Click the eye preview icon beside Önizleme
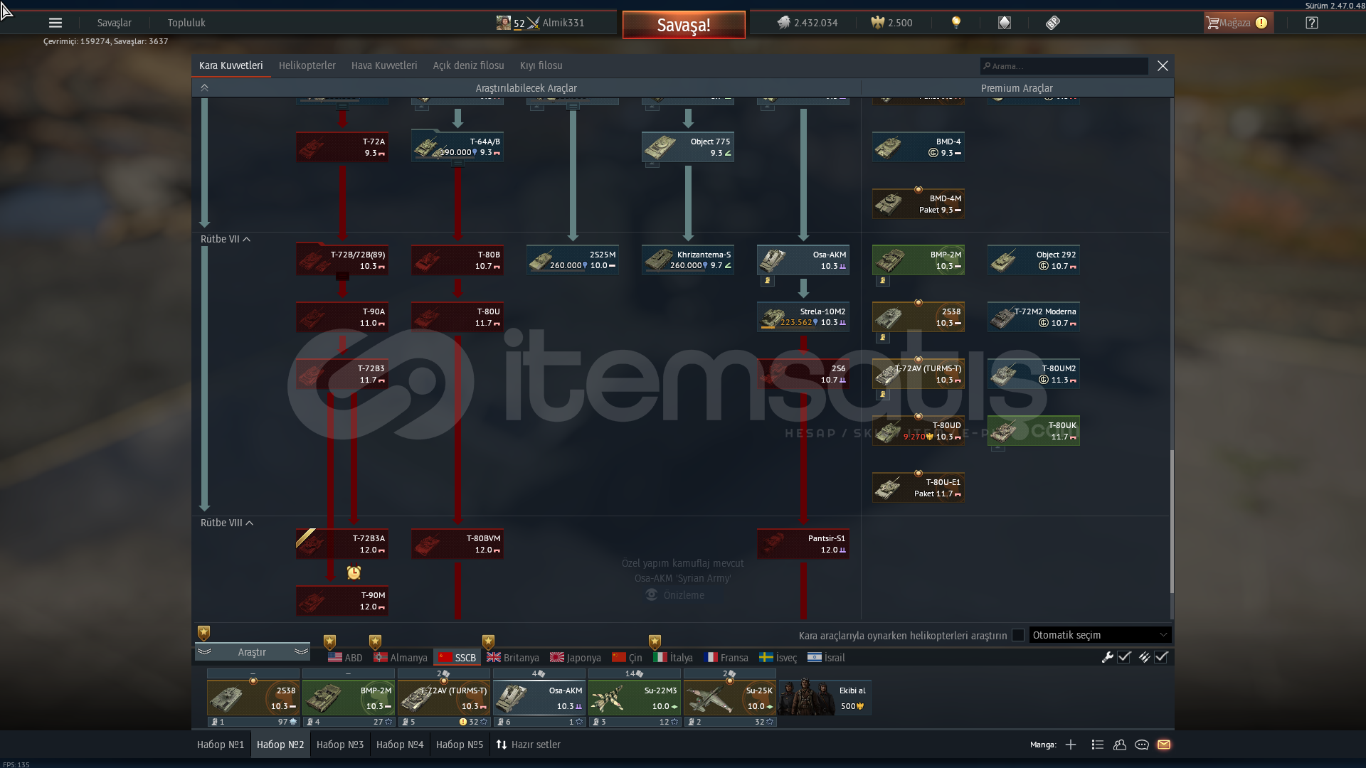1366x768 pixels. pos(652,594)
